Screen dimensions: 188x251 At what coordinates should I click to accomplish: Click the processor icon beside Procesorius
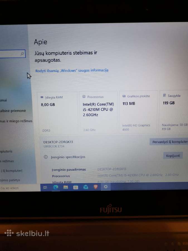[x=84, y=96]
